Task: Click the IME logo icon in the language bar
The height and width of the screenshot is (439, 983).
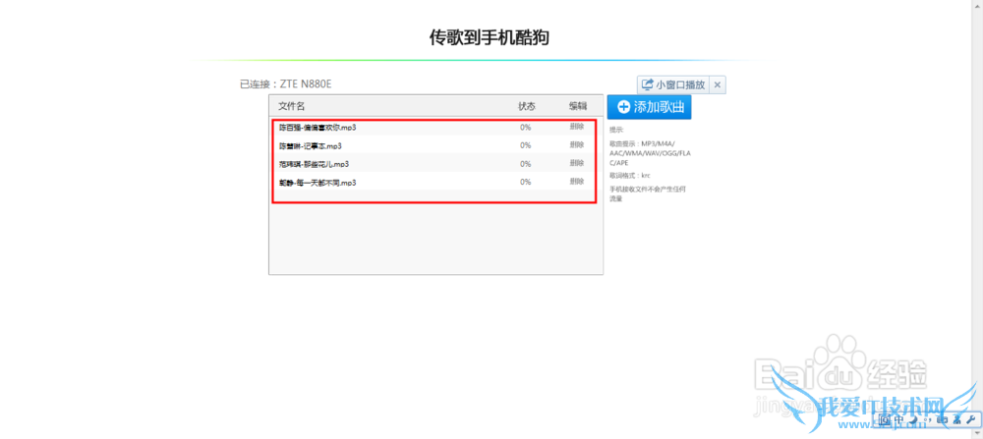Action: 885,419
